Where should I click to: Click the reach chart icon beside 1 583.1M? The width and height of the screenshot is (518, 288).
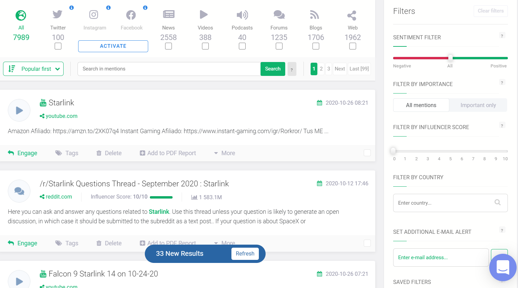[194, 197]
